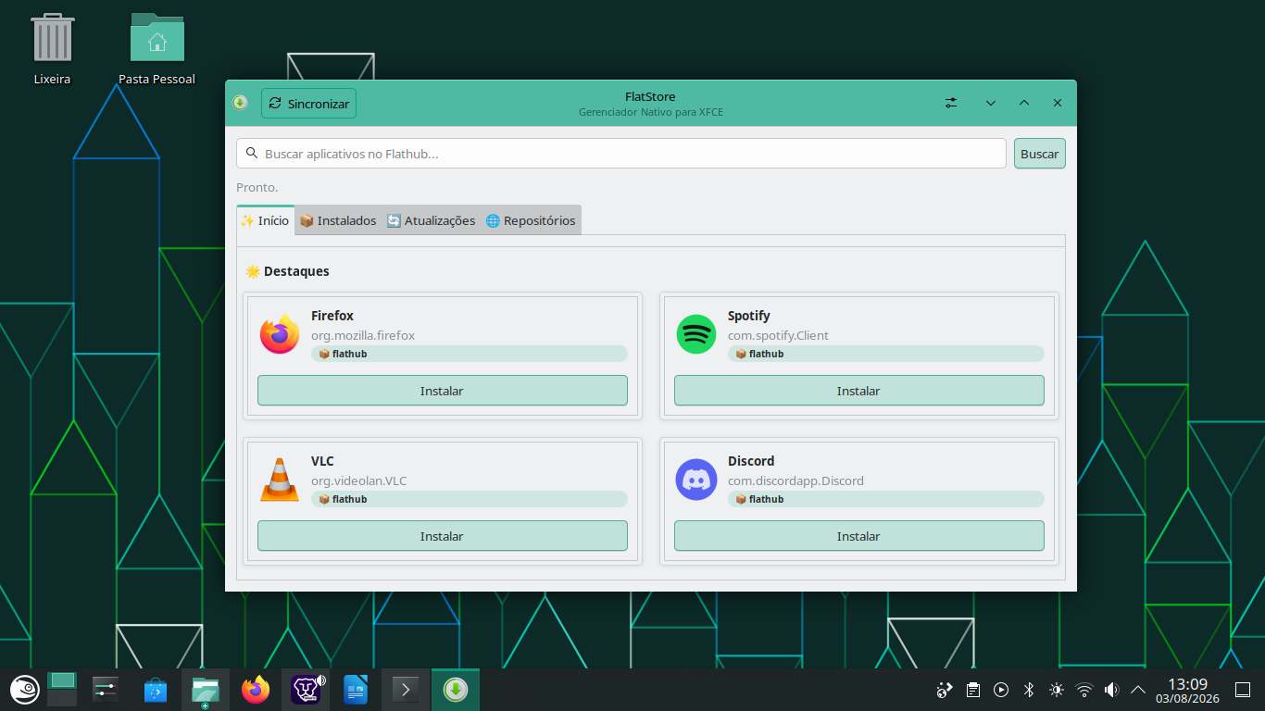
Task: Click the FlatStore app icon in the title bar
Action: point(240,103)
